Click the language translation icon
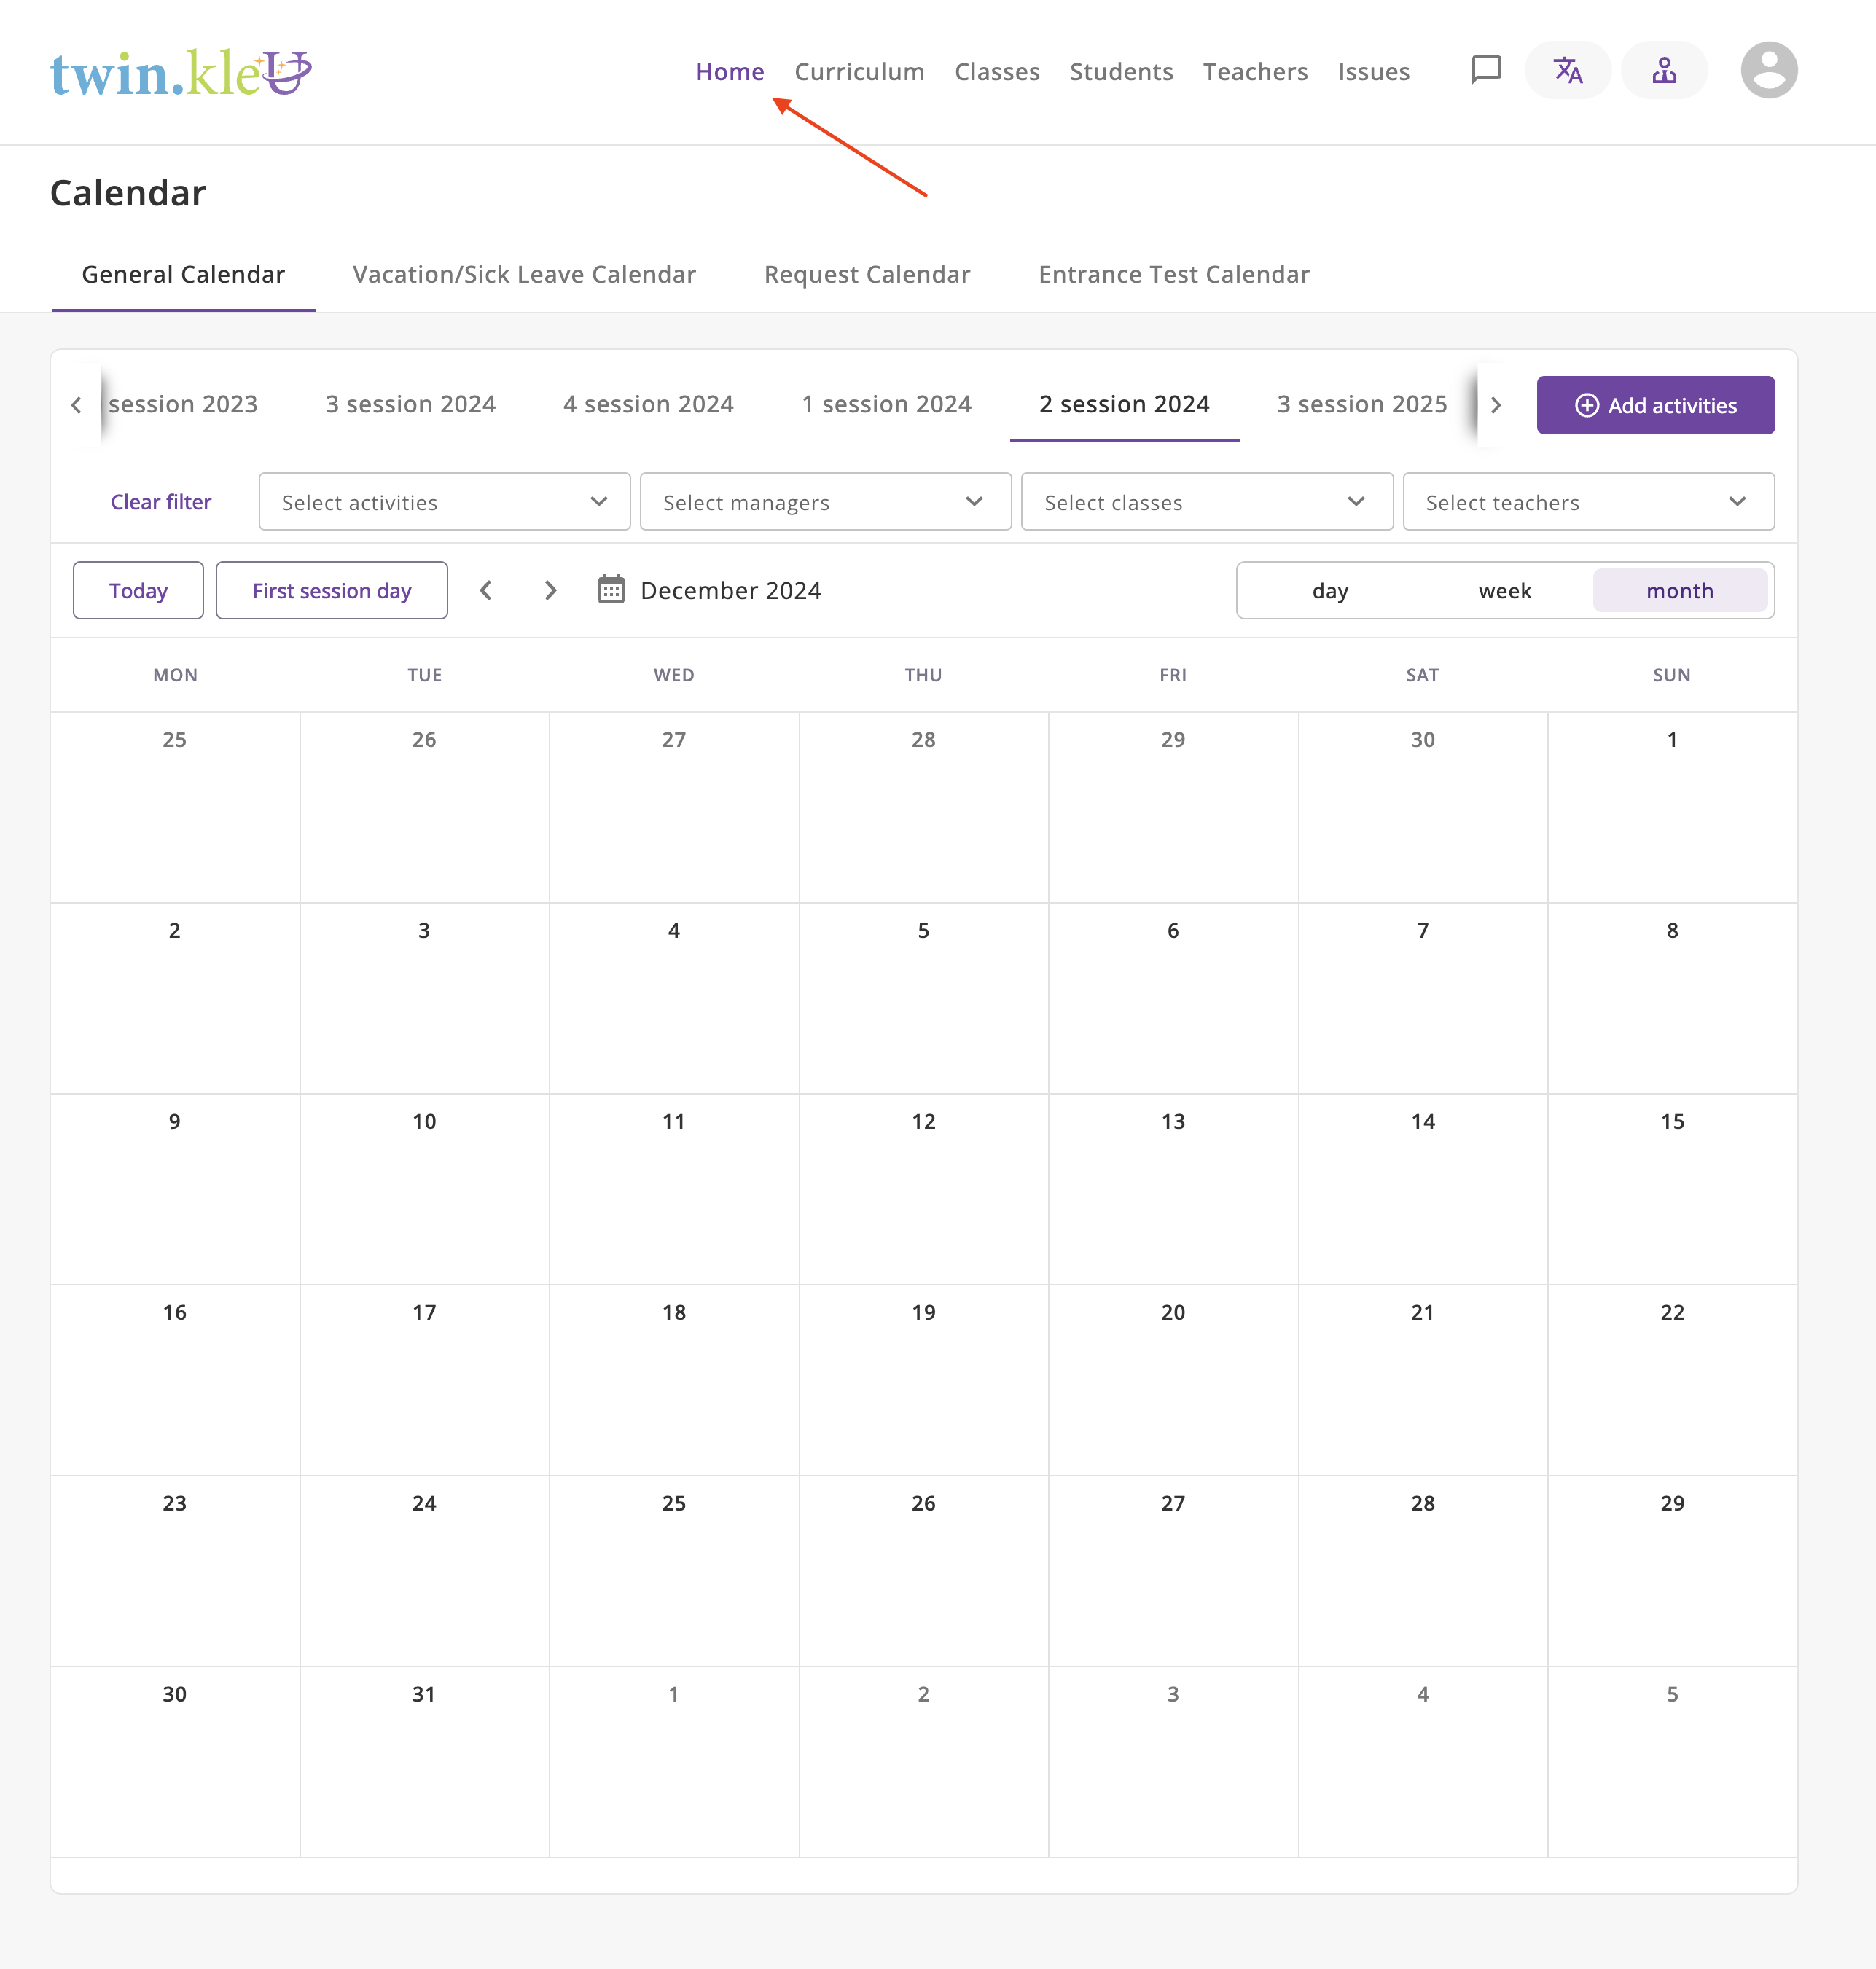This screenshot has width=1876, height=1969. [1567, 71]
